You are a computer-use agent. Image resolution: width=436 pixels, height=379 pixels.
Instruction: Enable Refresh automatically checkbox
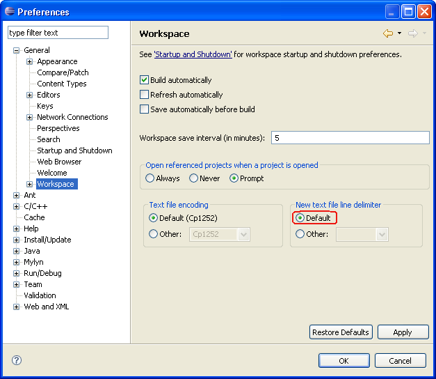tap(145, 95)
